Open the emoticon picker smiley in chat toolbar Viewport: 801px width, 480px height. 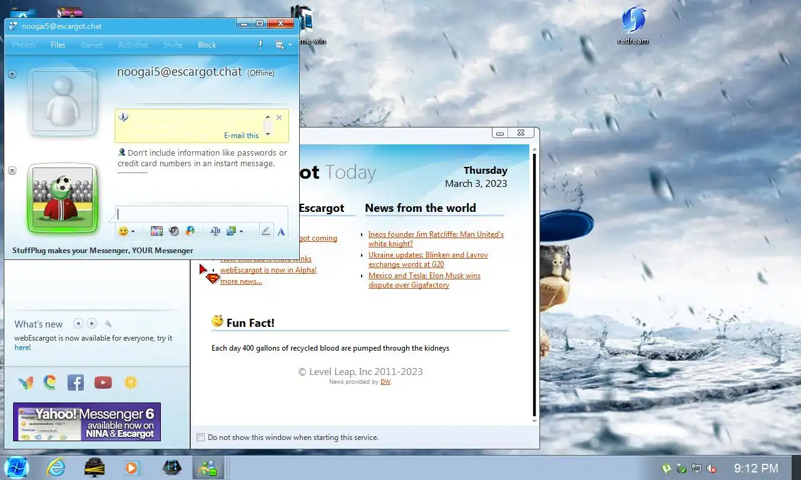pyautogui.click(x=123, y=231)
